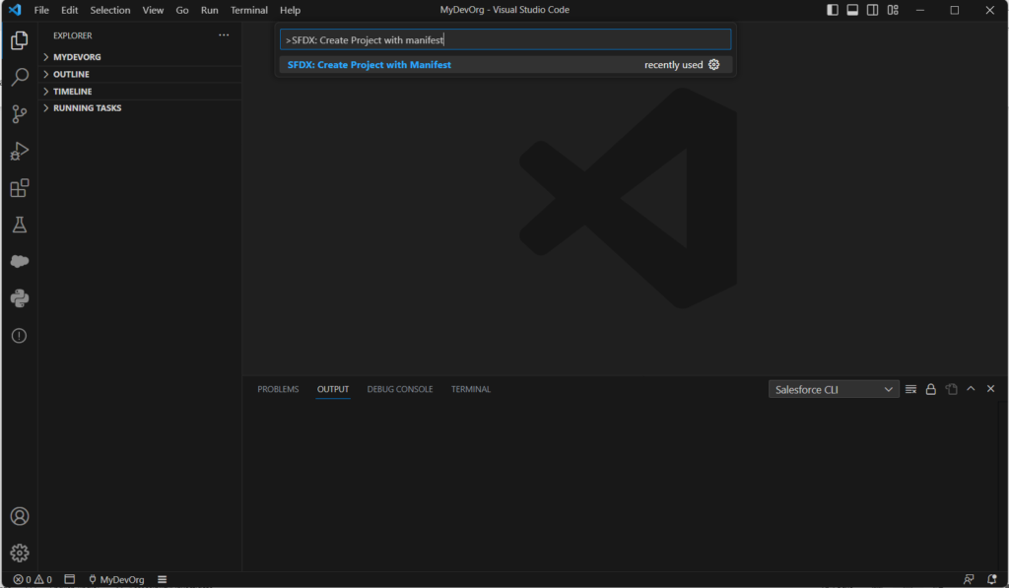Open the Source Control view
The height and width of the screenshot is (588, 1009).
point(19,114)
